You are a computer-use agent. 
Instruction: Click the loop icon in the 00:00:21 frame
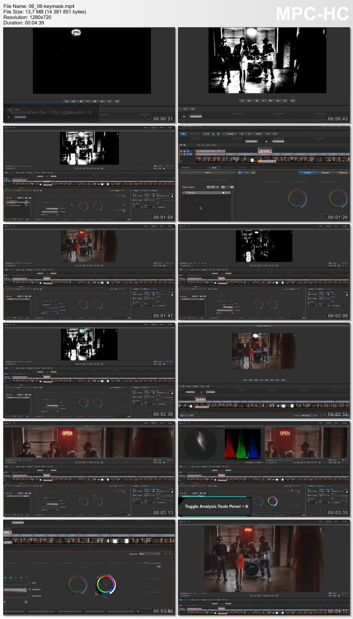117,101
